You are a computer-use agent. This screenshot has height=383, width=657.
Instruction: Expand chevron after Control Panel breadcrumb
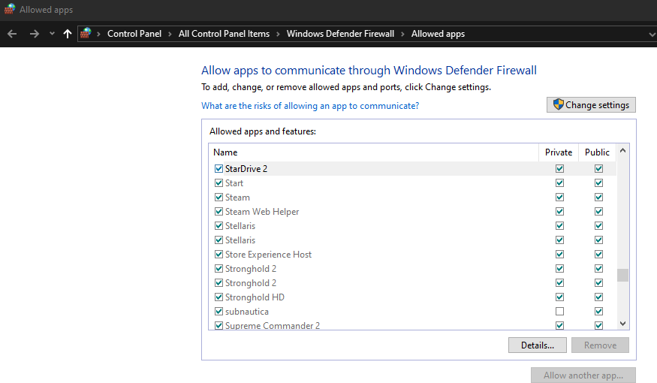pyautogui.click(x=170, y=34)
